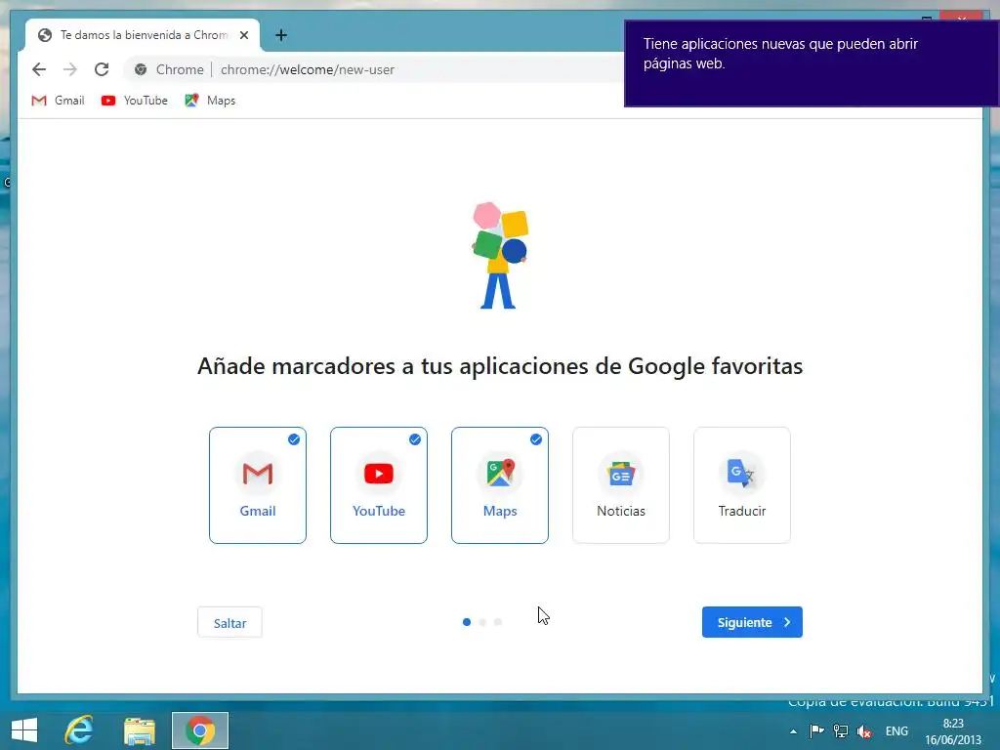This screenshot has width=1000, height=750.
Task: Focus the address bar URL chrome://welcome/new-user
Action: coord(308,69)
